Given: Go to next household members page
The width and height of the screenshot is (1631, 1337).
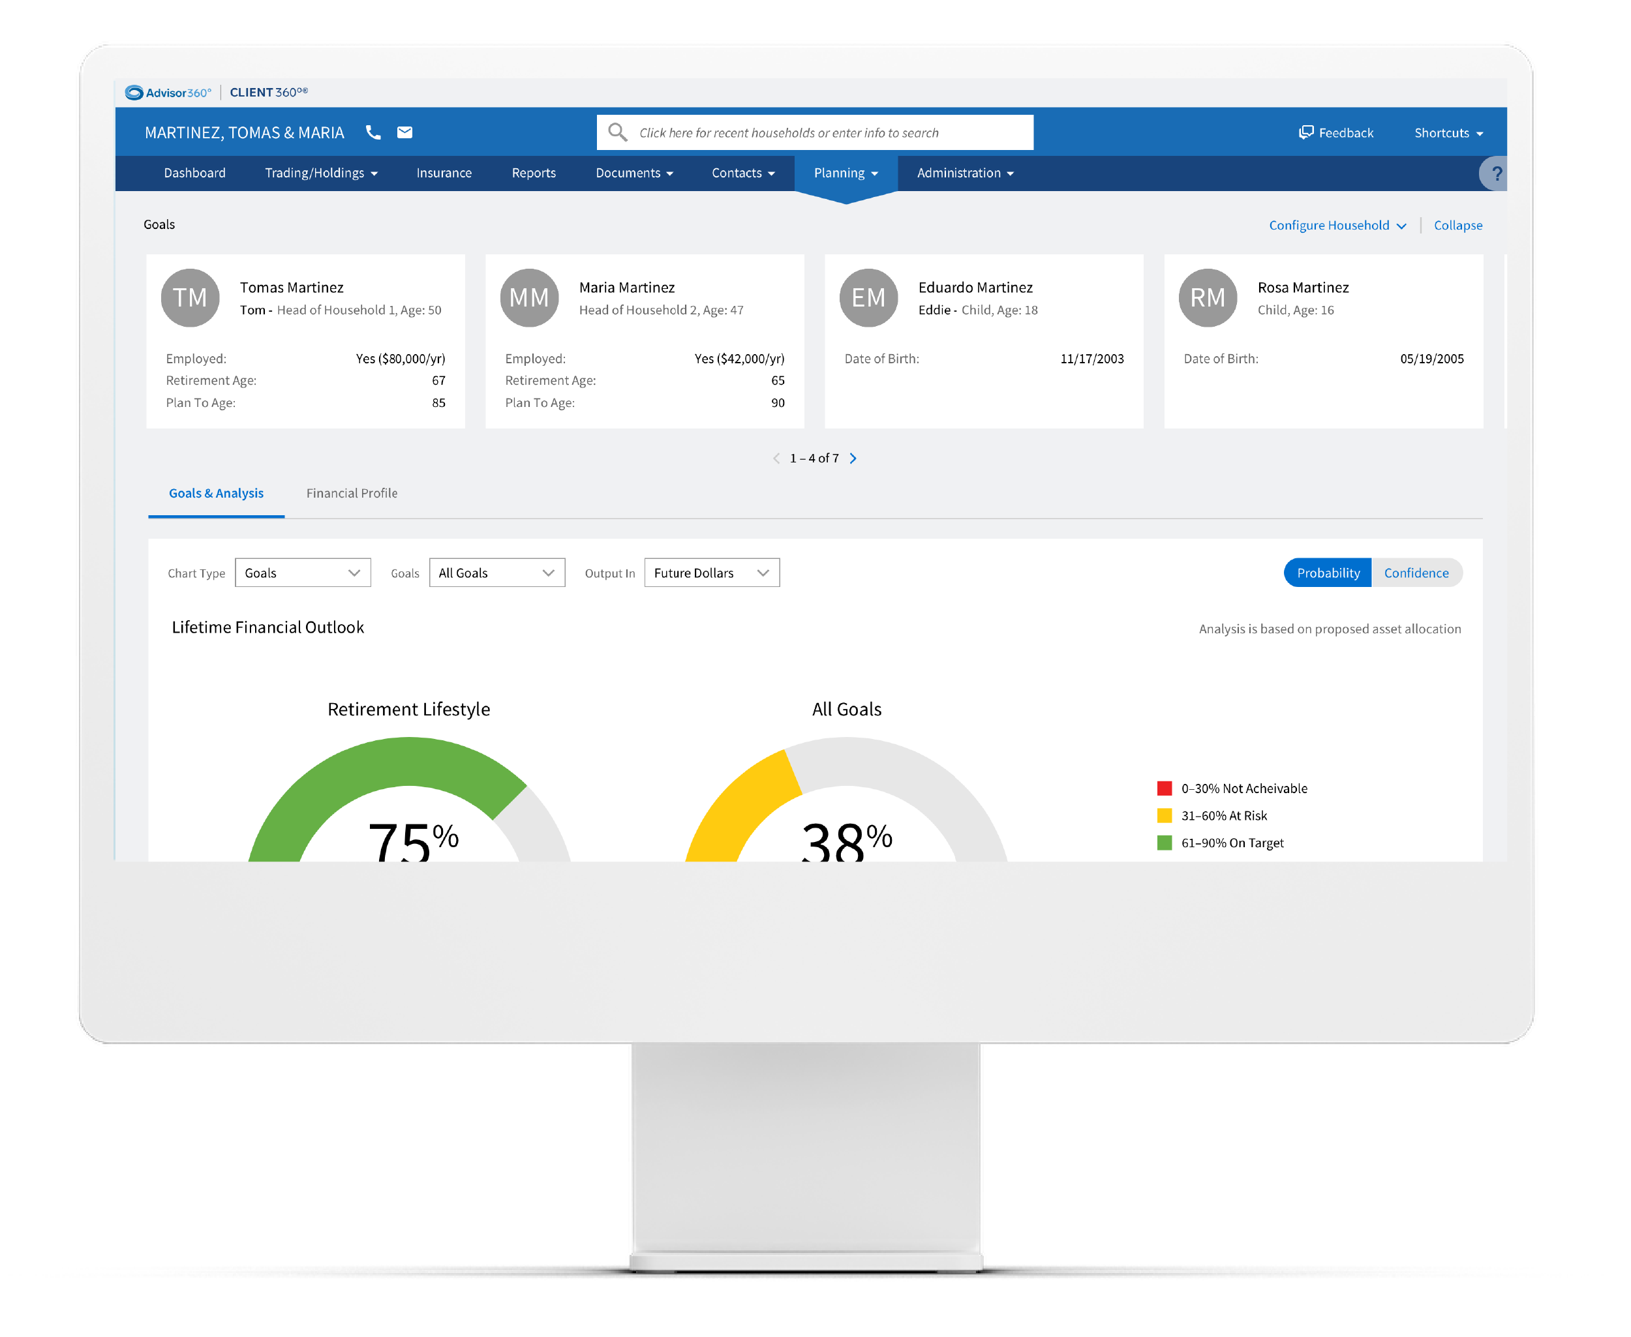Looking at the screenshot, I should pos(853,457).
